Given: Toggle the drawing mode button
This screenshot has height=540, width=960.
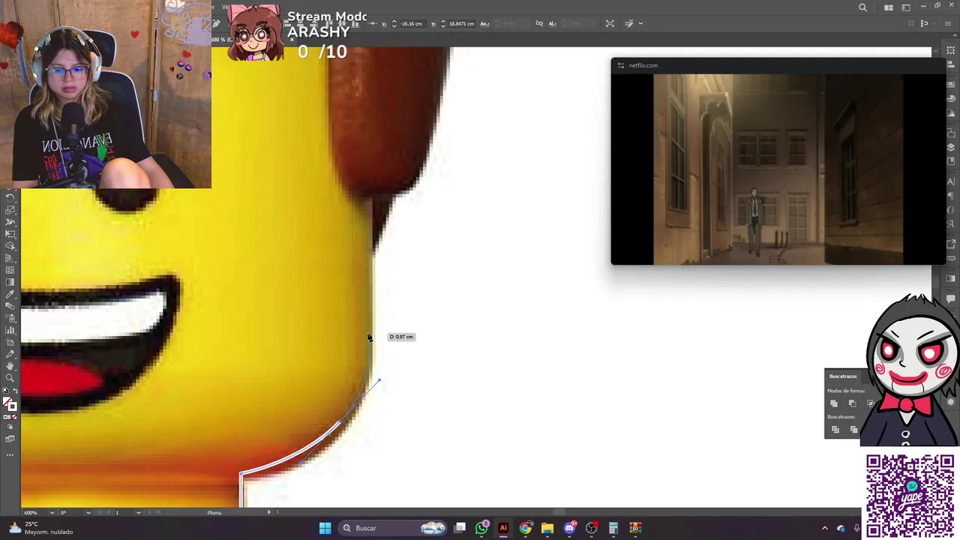Looking at the screenshot, I should pyautogui.click(x=10, y=427).
